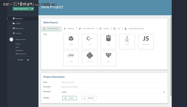Pick the Python project type
The height and width of the screenshot is (107, 187).
(90, 59)
